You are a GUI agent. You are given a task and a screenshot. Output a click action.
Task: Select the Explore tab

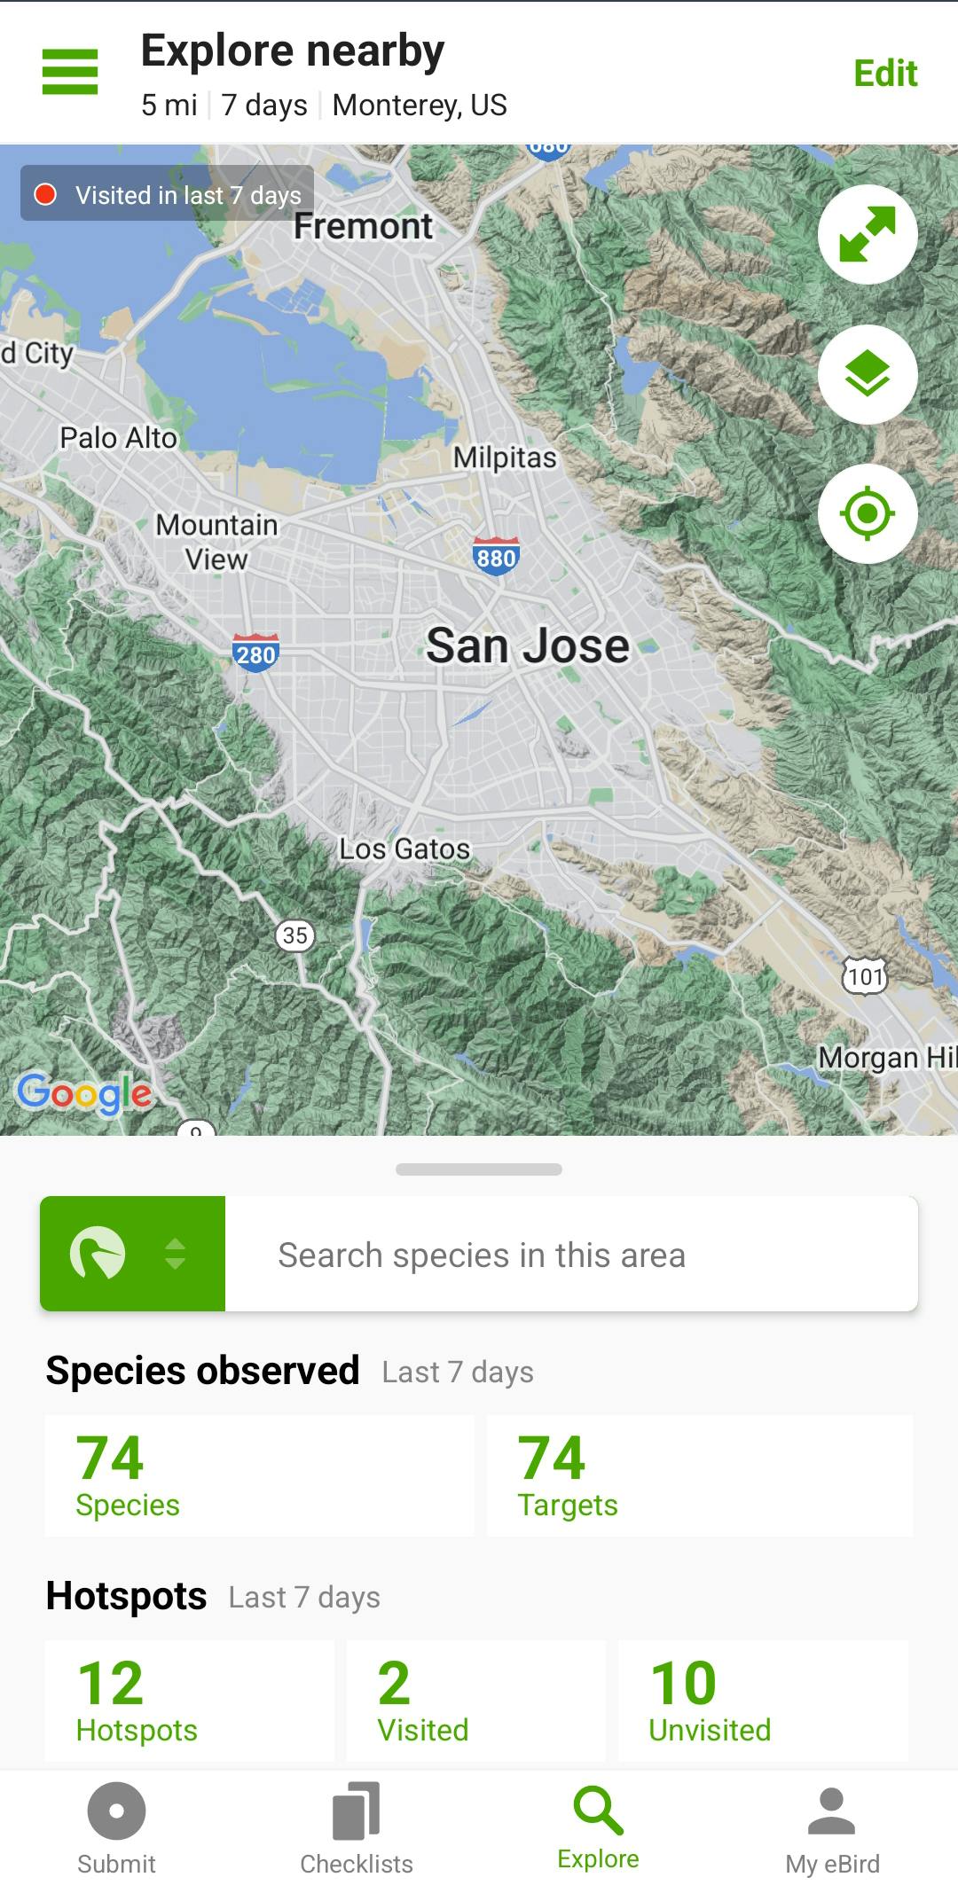[x=598, y=1828]
